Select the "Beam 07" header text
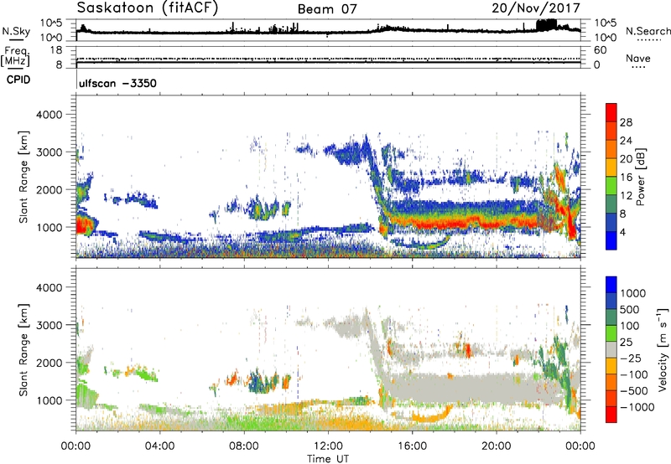Image resolution: width=671 pixels, height=464 pixels. point(327,9)
